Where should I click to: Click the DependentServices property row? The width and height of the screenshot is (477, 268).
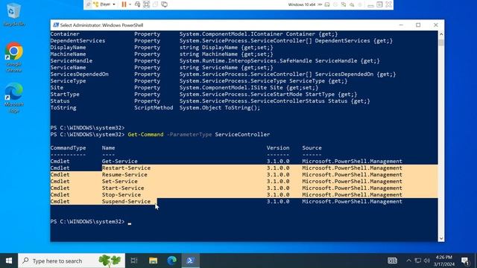(221, 41)
